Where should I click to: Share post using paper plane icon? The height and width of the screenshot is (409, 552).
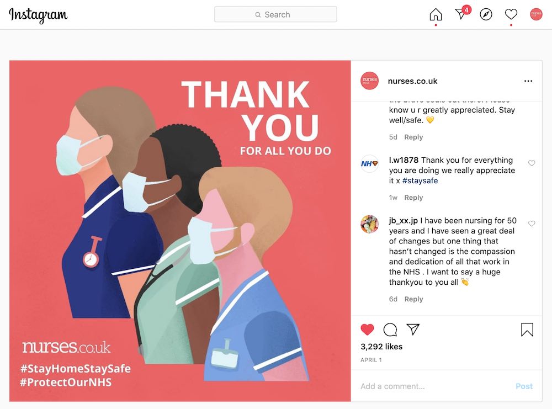pyautogui.click(x=413, y=329)
